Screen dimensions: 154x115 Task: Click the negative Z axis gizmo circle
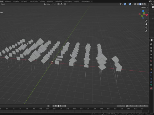143,18
